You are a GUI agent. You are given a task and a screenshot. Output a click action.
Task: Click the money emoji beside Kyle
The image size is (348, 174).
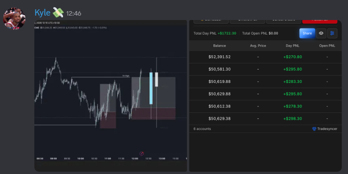point(58,12)
